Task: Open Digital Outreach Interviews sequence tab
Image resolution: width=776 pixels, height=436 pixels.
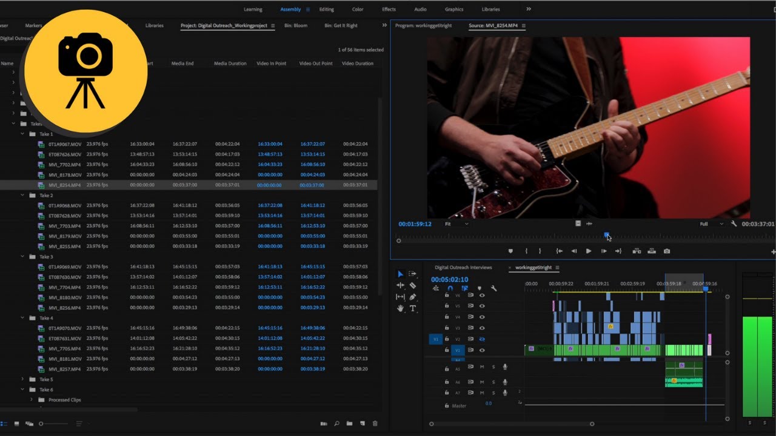Action: point(463,268)
